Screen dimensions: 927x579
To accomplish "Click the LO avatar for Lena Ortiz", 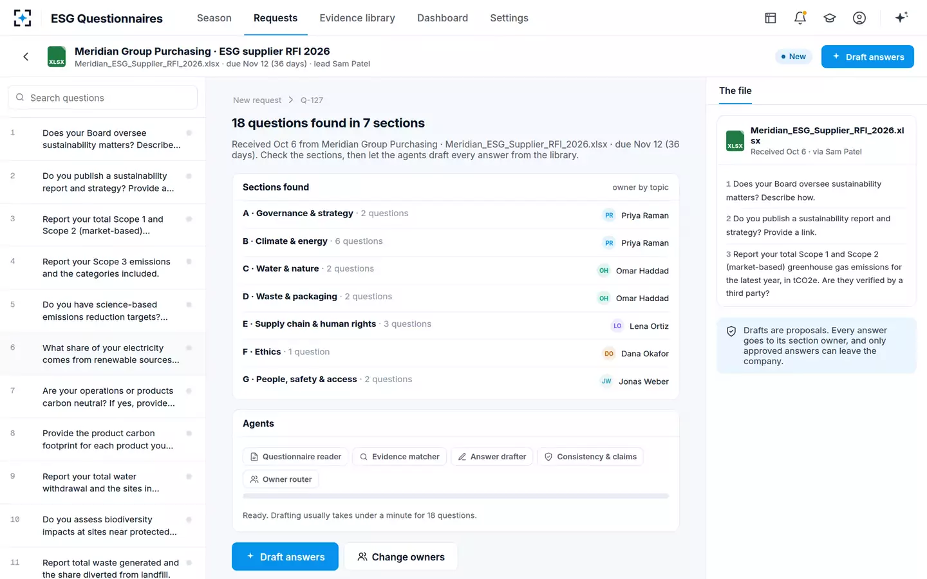I will point(617,326).
